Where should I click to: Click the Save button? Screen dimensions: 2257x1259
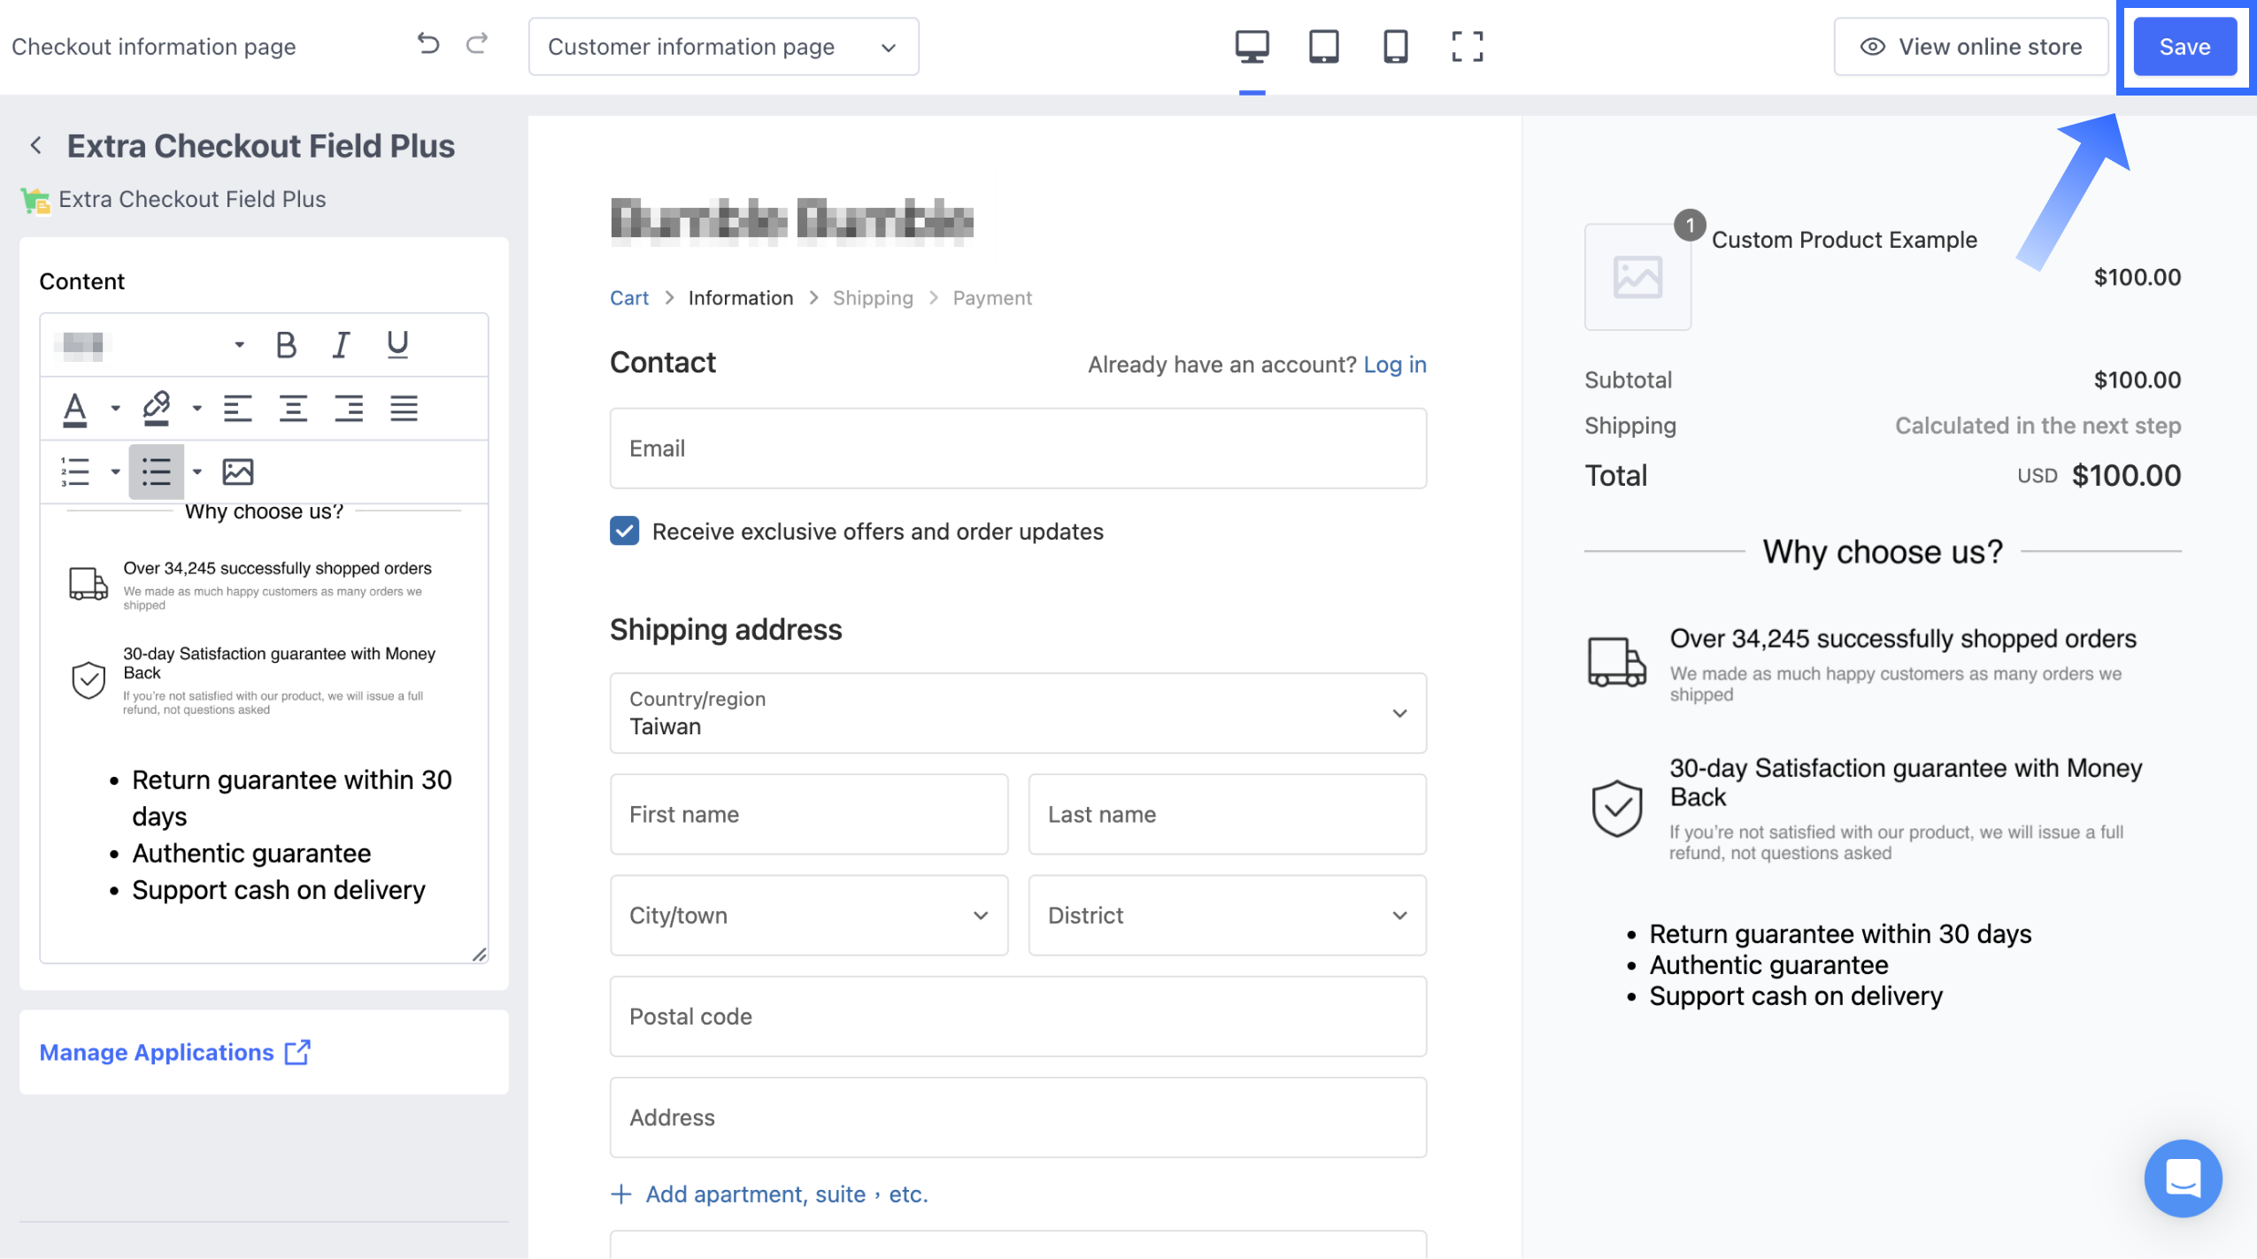2184,47
